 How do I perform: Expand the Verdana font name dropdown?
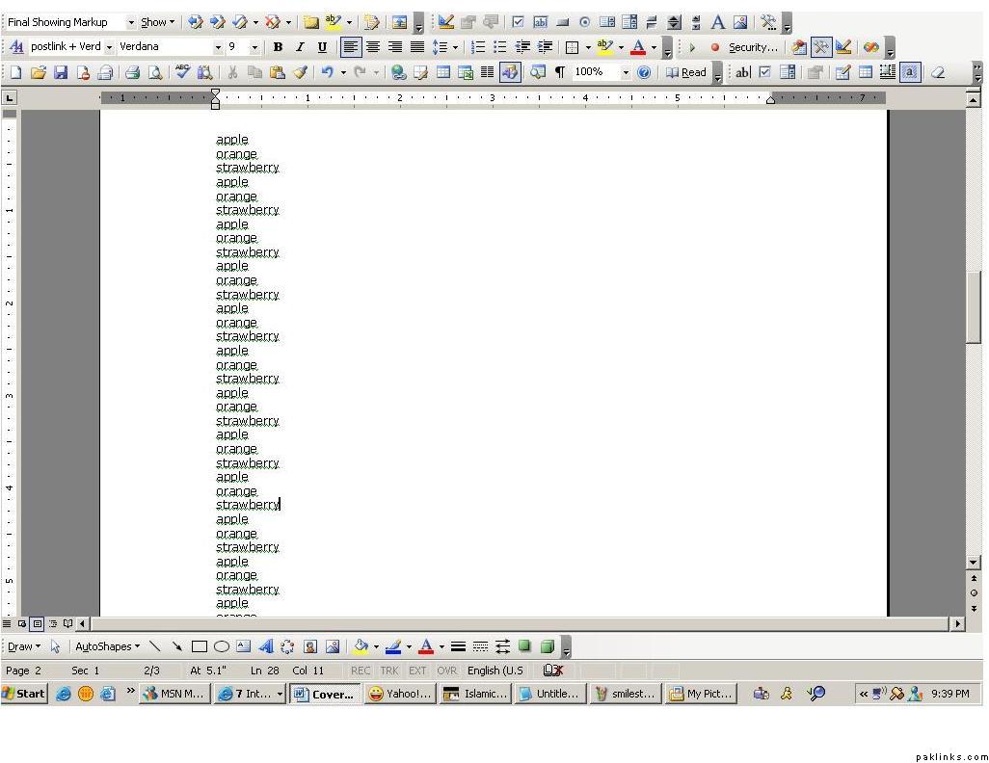(218, 47)
